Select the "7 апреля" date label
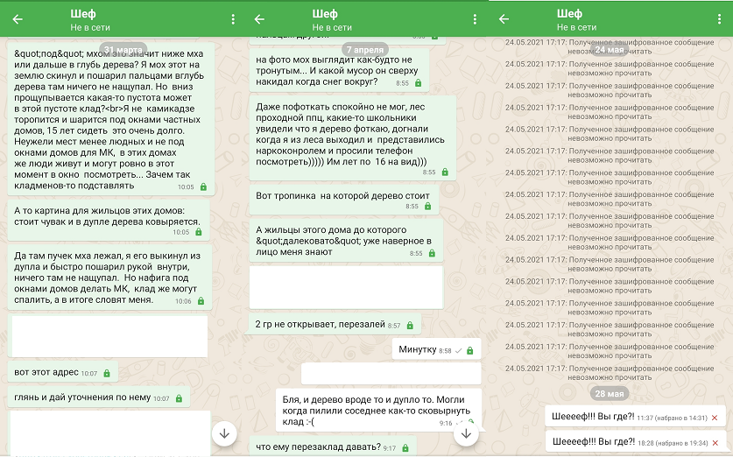This screenshot has width=733, height=457. click(x=366, y=49)
